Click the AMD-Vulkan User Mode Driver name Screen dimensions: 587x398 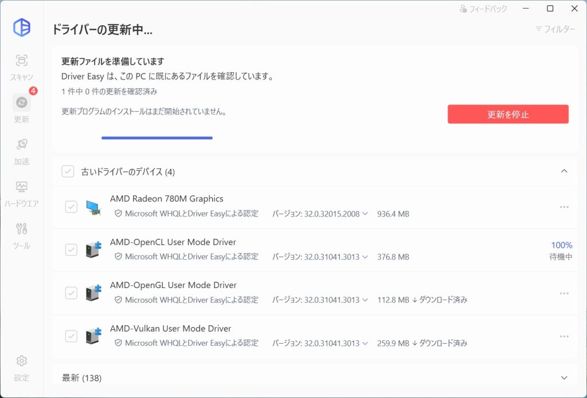(x=171, y=329)
